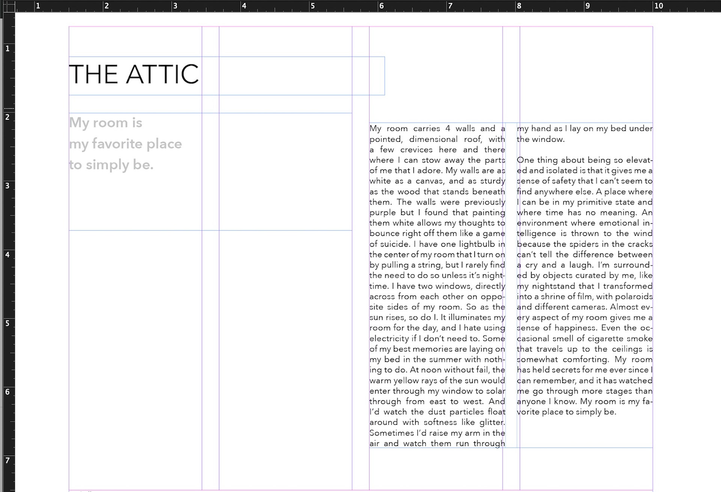Click the line "time. I have two windows, directly"

437,286
